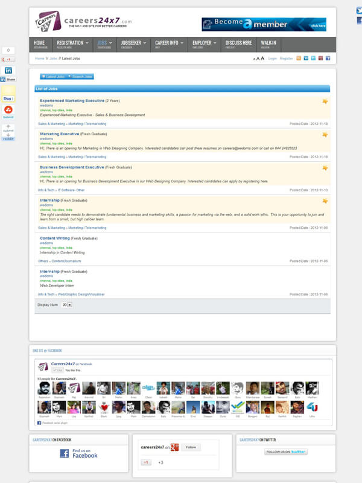This screenshot has height=483, width=362.
Task: Go to the Walk-In menu item
Action: [268, 43]
